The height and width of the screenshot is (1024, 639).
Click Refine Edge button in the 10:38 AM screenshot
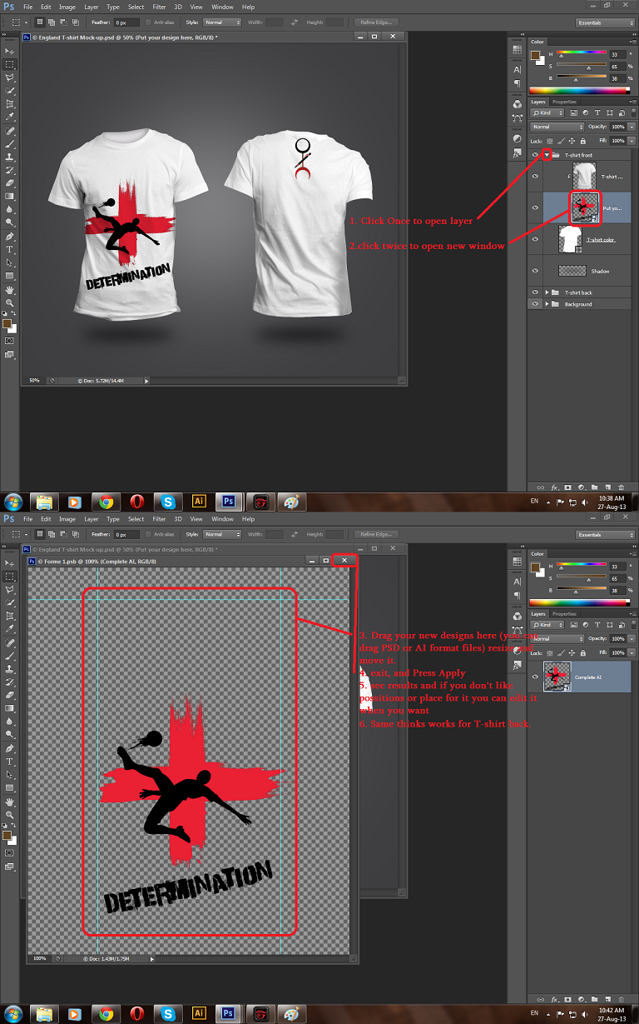click(375, 22)
